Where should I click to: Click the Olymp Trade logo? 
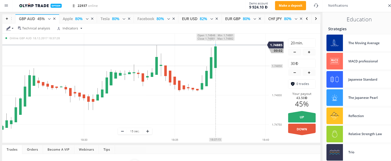click(x=41, y=6)
